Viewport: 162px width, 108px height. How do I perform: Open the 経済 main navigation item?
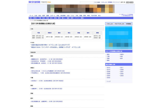[x=44, y=16]
